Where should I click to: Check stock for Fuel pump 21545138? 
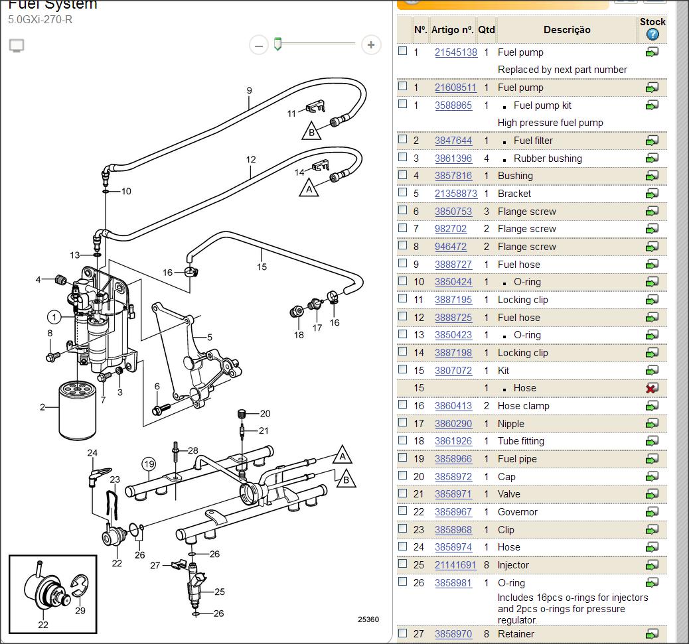(x=652, y=52)
